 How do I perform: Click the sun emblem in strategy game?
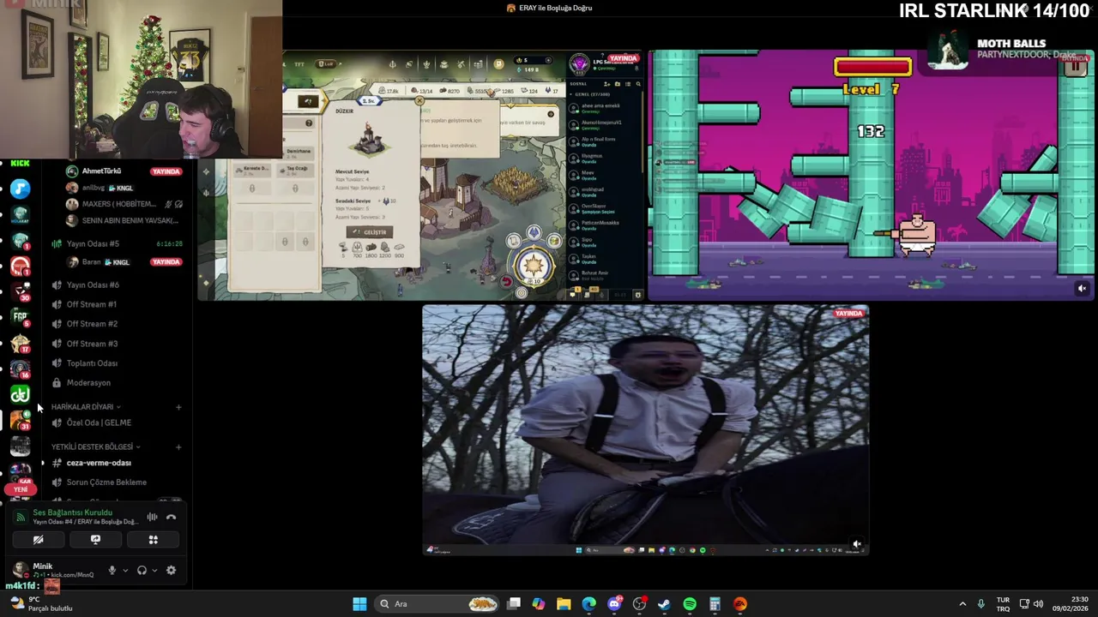pyautogui.click(x=533, y=264)
